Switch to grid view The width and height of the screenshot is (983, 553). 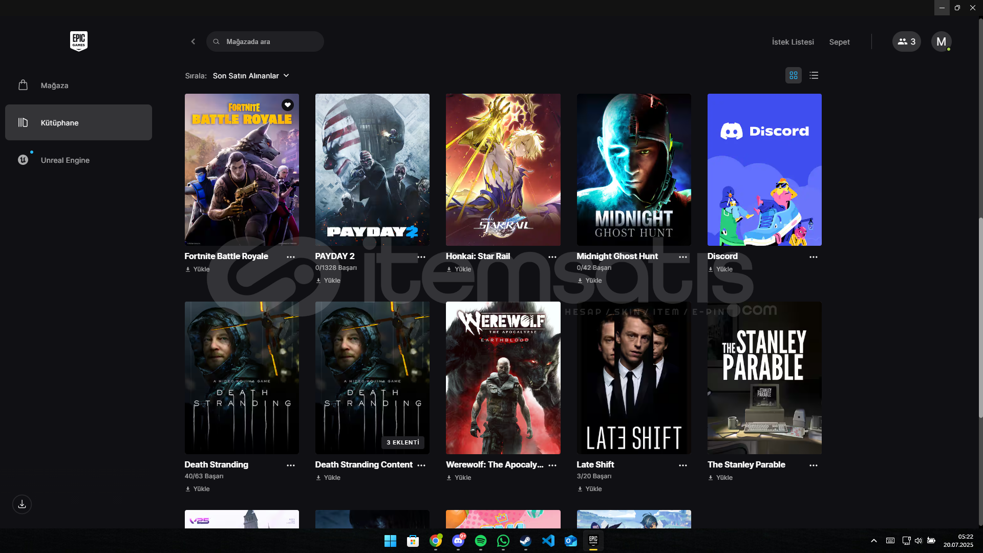[794, 75]
